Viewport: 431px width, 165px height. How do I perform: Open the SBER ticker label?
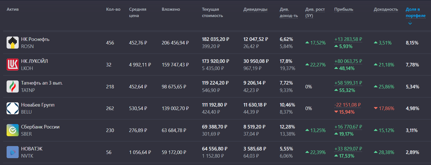27,134
